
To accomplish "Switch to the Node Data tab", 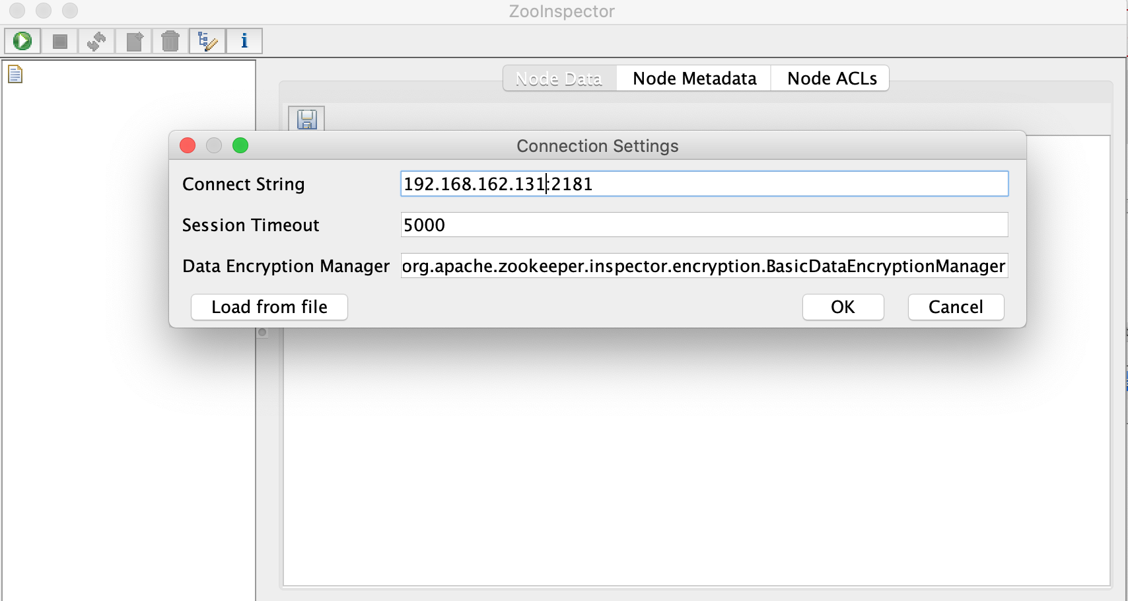I will (x=559, y=79).
